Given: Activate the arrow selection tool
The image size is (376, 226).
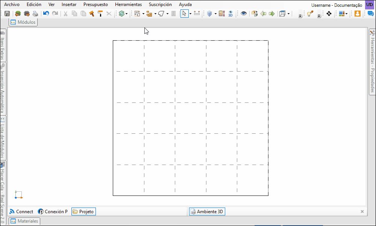Looking at the screenshot, I should pos(184,14).
